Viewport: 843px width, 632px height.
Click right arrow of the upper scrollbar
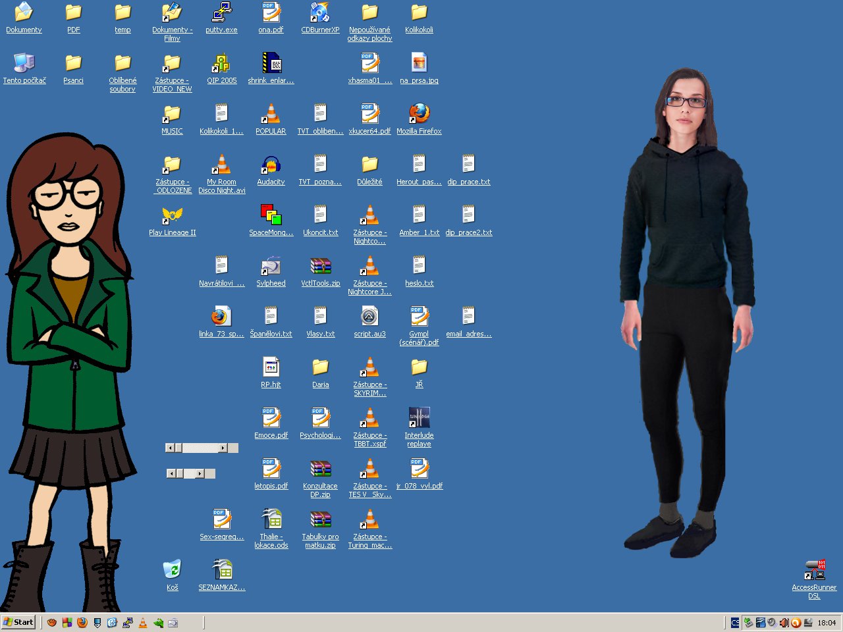(223, 448)
